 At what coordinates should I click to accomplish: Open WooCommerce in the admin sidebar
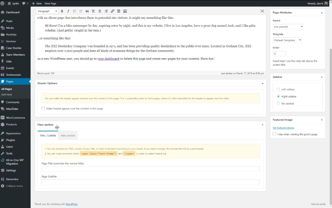pos(15,118)
